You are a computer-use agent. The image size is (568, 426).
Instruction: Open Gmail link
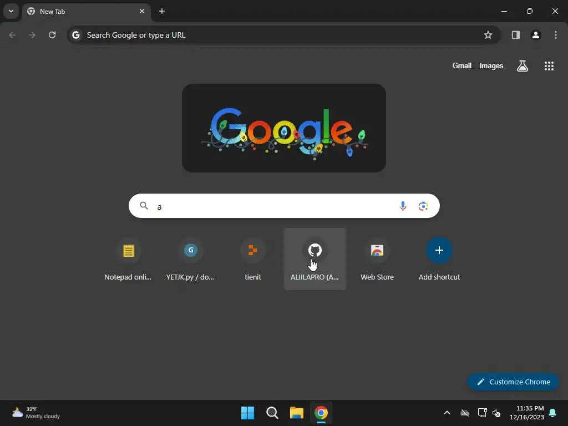pyautogui.click(x=462, y=65)
